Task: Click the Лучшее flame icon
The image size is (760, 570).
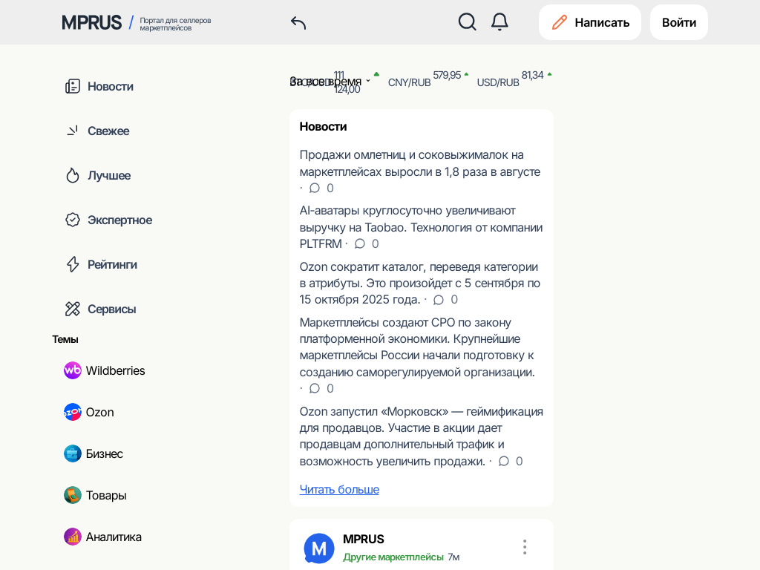Action: point(73,175)
